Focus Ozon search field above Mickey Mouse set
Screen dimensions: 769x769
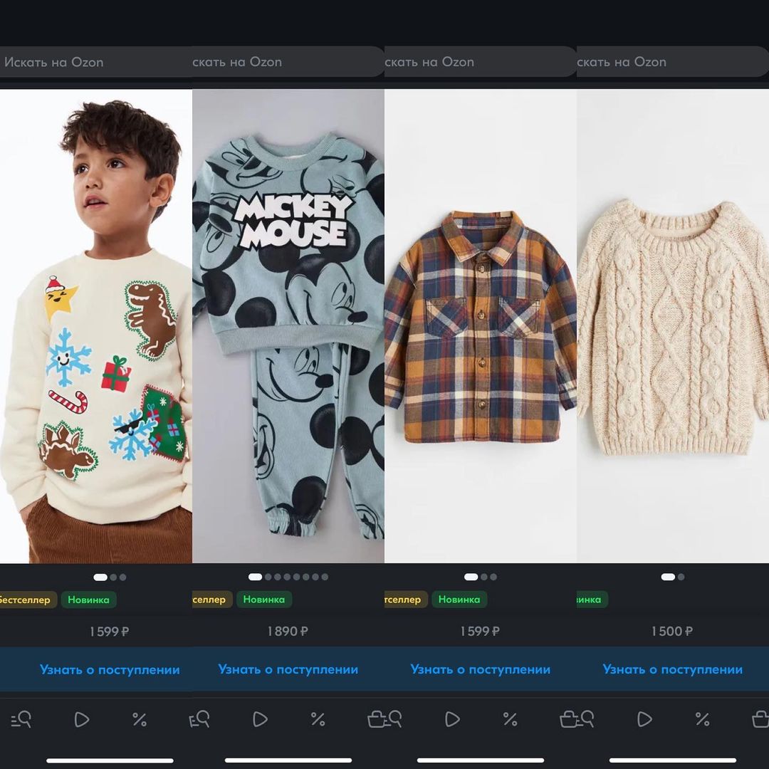pyautogui.click(x=288, y=62)
